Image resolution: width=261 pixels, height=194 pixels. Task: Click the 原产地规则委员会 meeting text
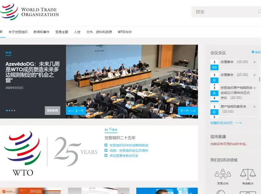pyautogui.click(x=233, y=109)
